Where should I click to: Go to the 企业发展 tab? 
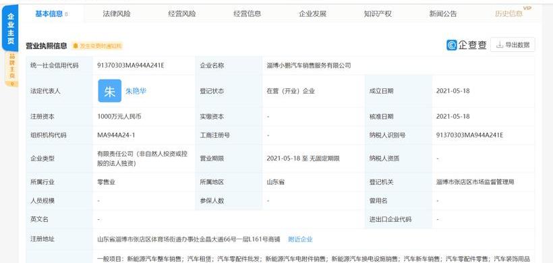[312, 13]
